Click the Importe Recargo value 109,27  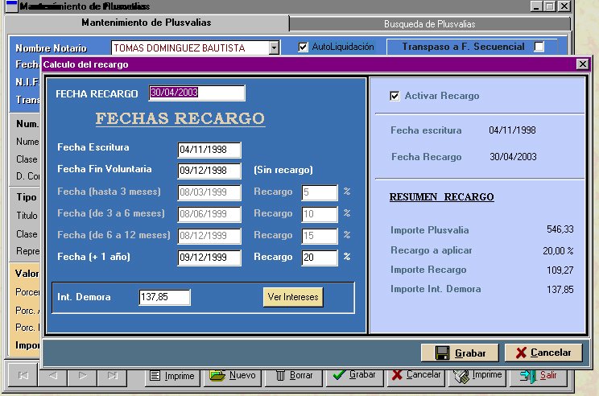pos(560,270)
